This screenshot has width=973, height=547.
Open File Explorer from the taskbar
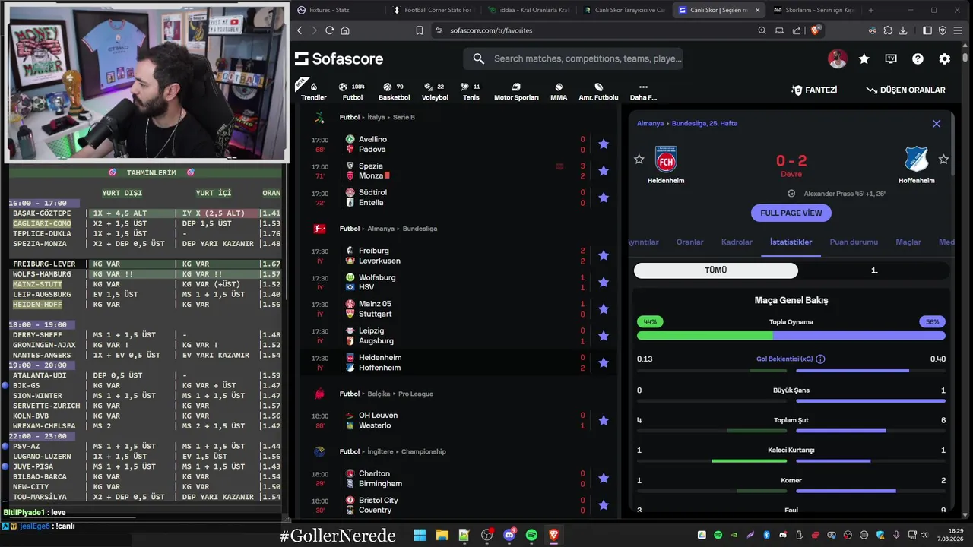pos(442,536)
